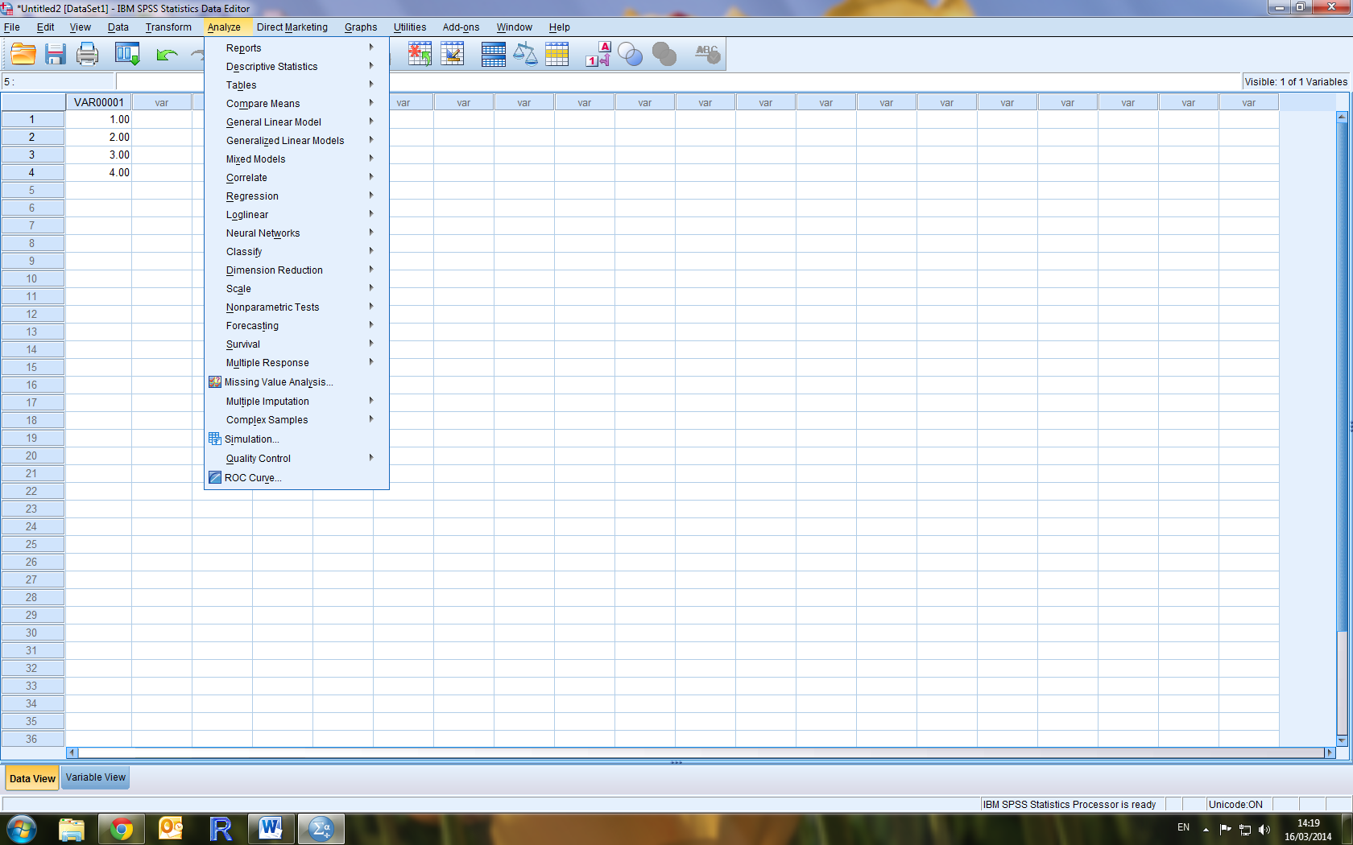Viewport: 1353px width, 845px height.
Task: Expand the Nonparametric Tests submenu
Action: click(296, 307)
